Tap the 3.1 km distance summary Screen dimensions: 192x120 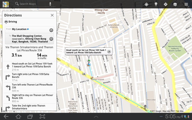pyautogui.click(x=17, y=55)
